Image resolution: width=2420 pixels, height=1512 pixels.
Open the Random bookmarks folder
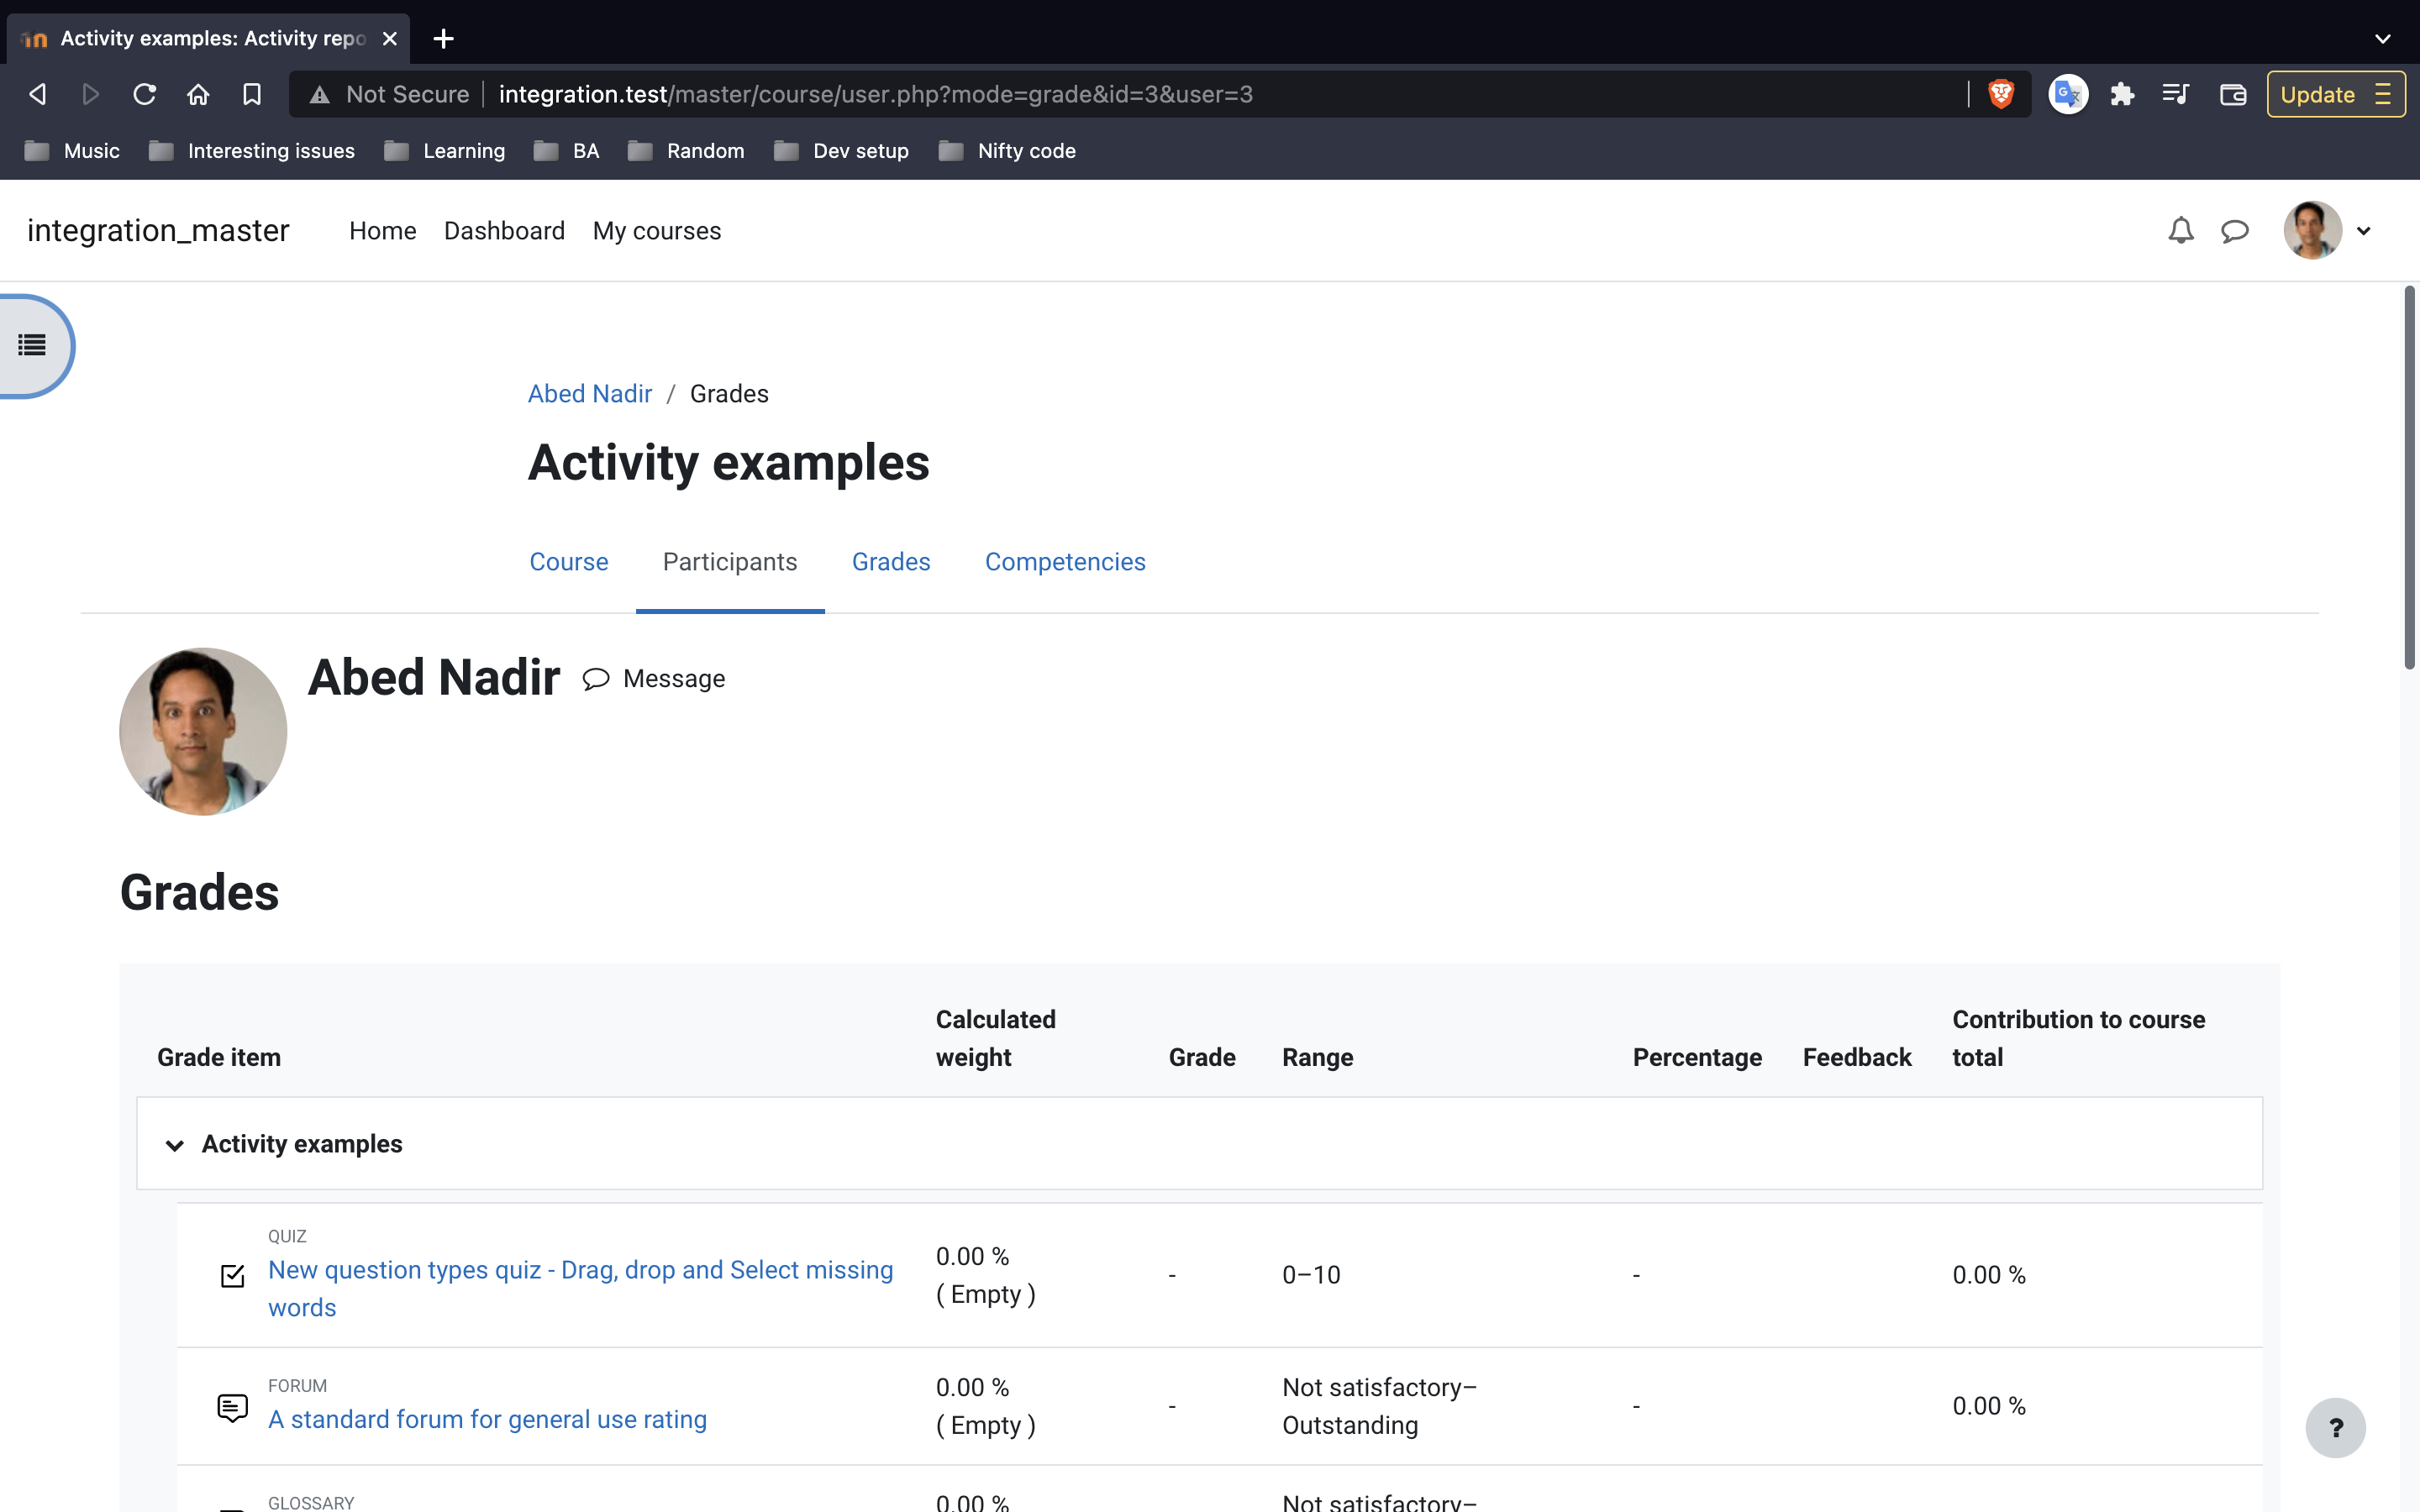(x=686, y=151)
